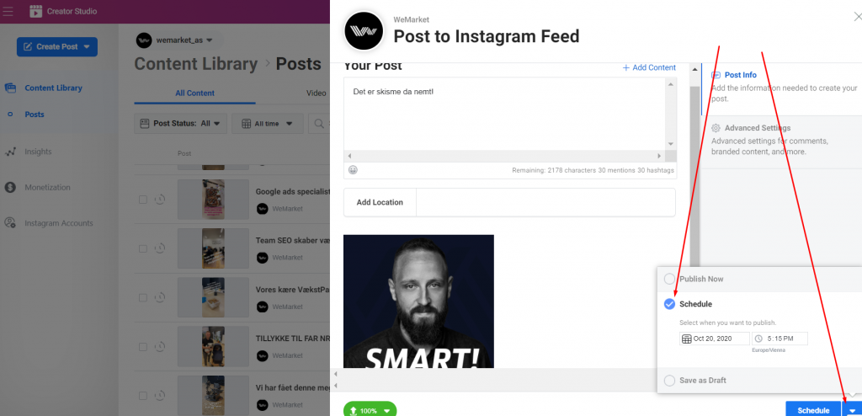The height and width of the screenshot is (416, 862).
Task: Open the emoji picker below caption
Action: click(353, 170)
